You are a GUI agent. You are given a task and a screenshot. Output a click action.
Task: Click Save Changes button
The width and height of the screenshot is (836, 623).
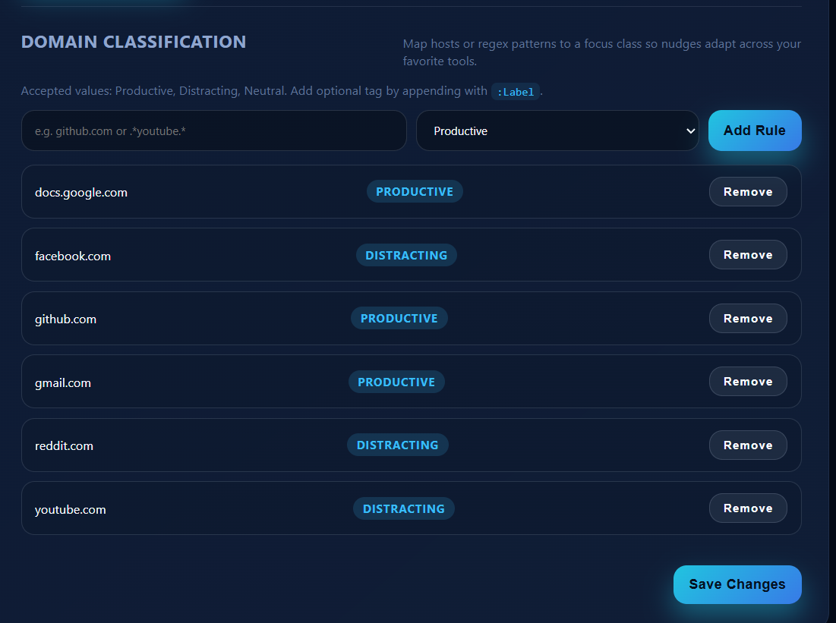[737, 584]
